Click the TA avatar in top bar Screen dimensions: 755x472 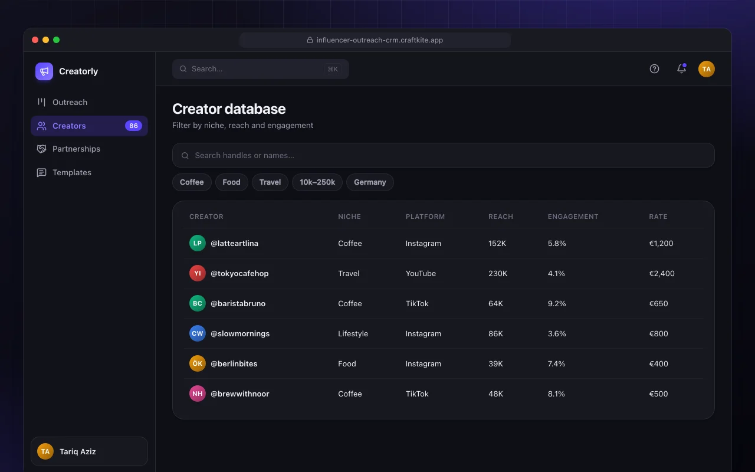(707, 69)
